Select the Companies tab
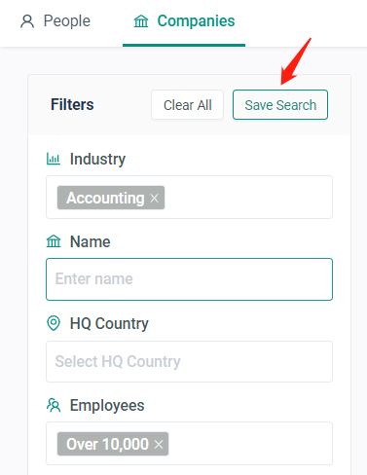The height and width of the screenshot is (475, 367). [184, 21]
